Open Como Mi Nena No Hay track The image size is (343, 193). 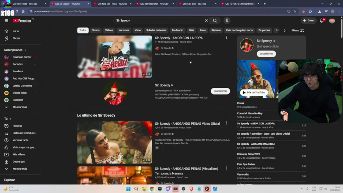tap(250, 113)
